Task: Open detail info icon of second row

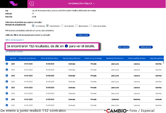Action: pos(7,70)
